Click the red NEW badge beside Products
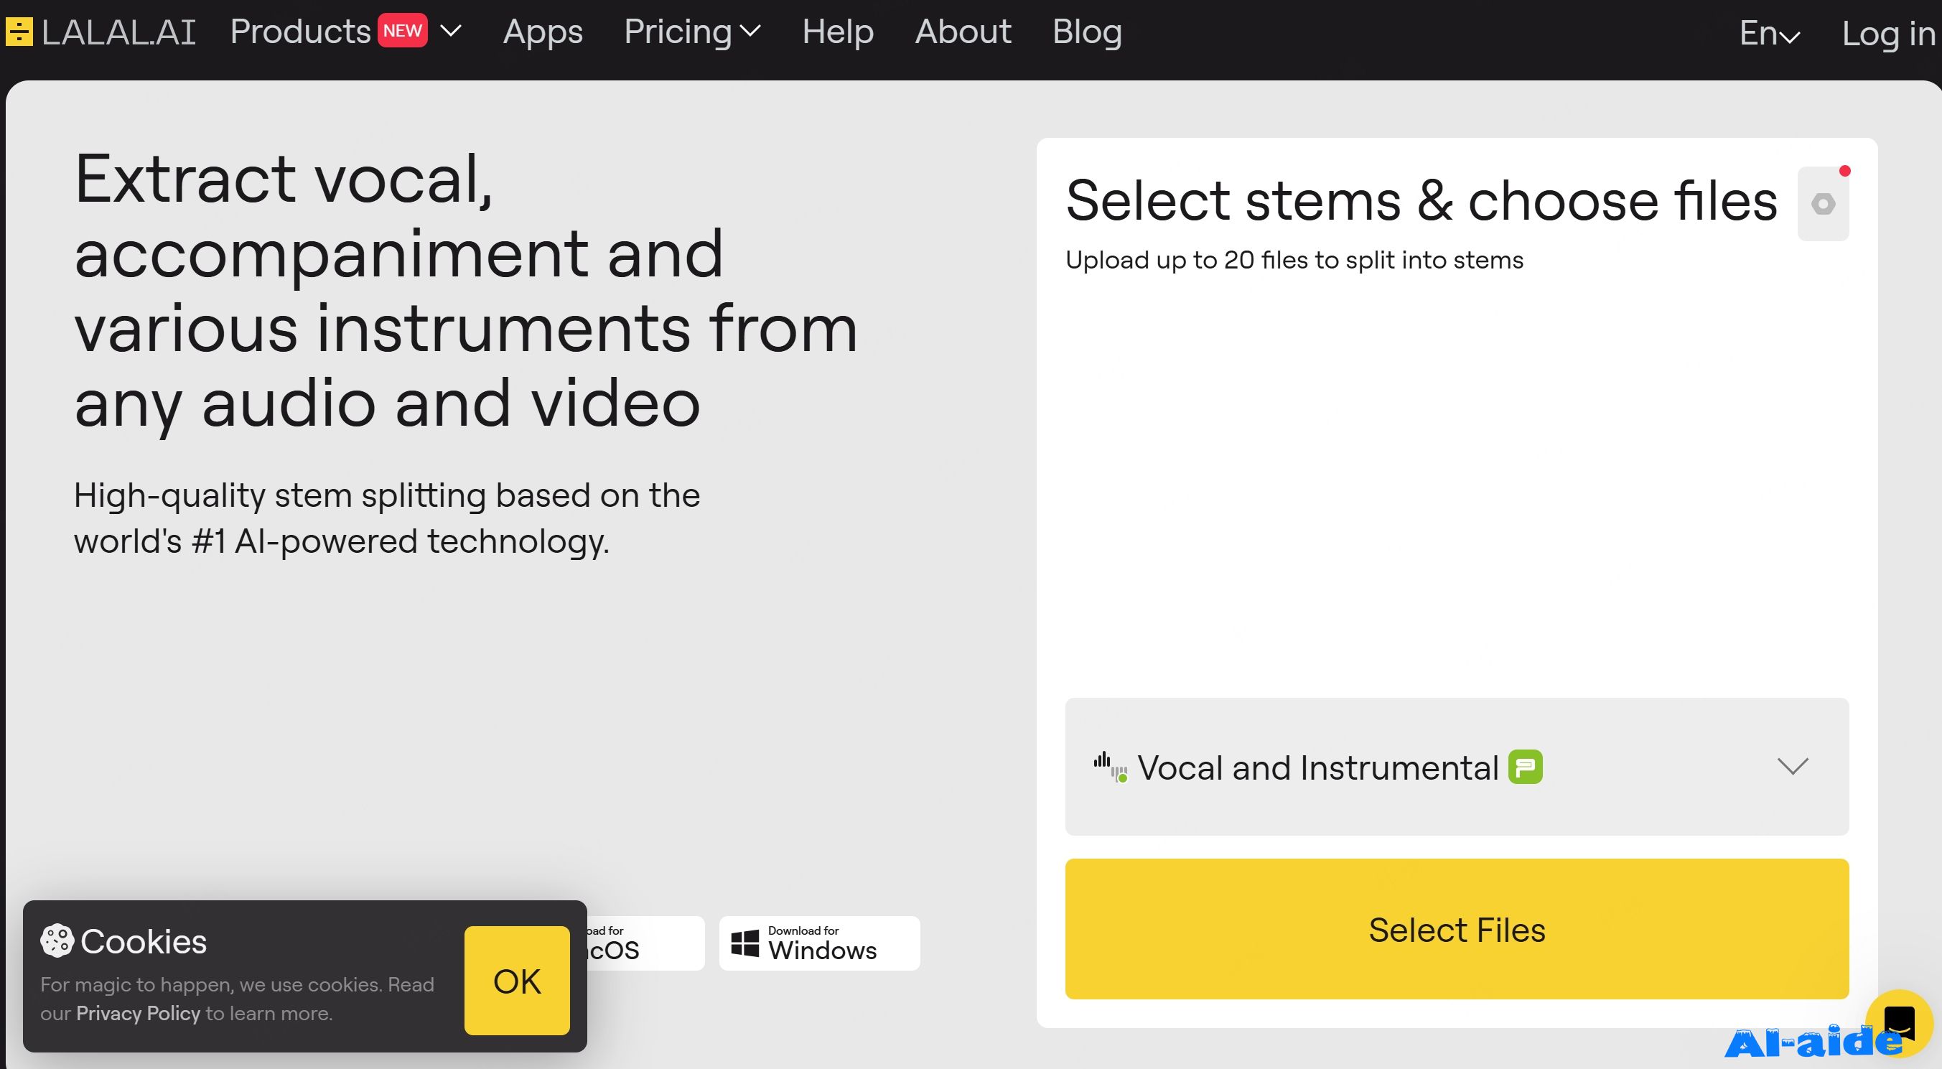The width and height of the screenshot is (1942, 1069). (403, 31)
